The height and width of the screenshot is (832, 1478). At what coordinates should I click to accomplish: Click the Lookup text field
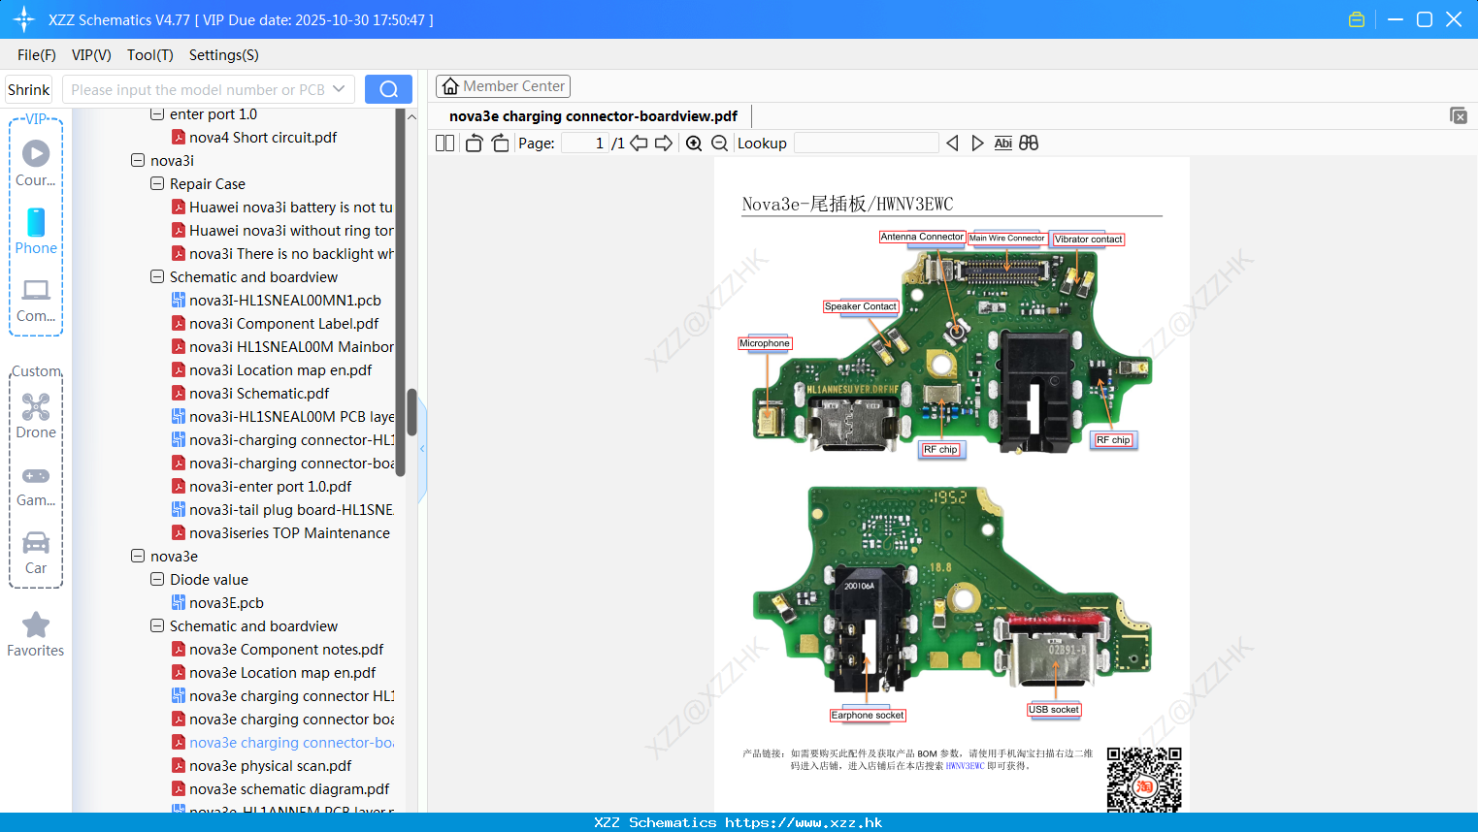tap(866, 144)
